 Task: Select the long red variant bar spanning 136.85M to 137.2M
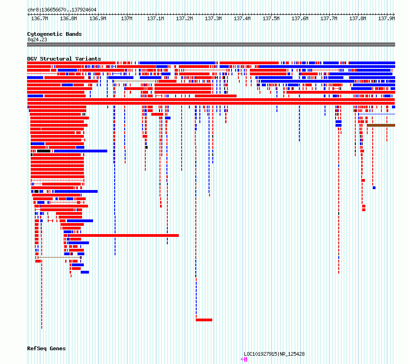click(x=124, y=235)
